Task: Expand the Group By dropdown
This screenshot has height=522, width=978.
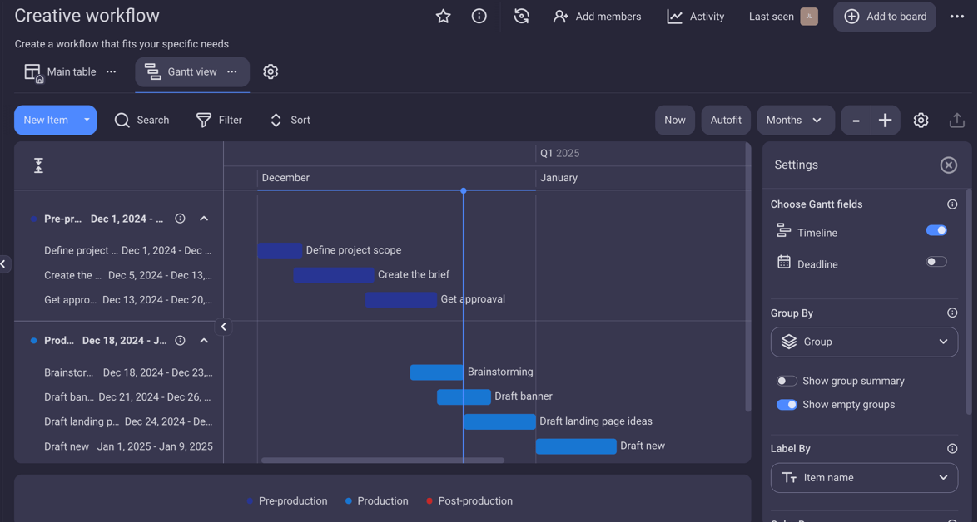Action: coord(864,342)
